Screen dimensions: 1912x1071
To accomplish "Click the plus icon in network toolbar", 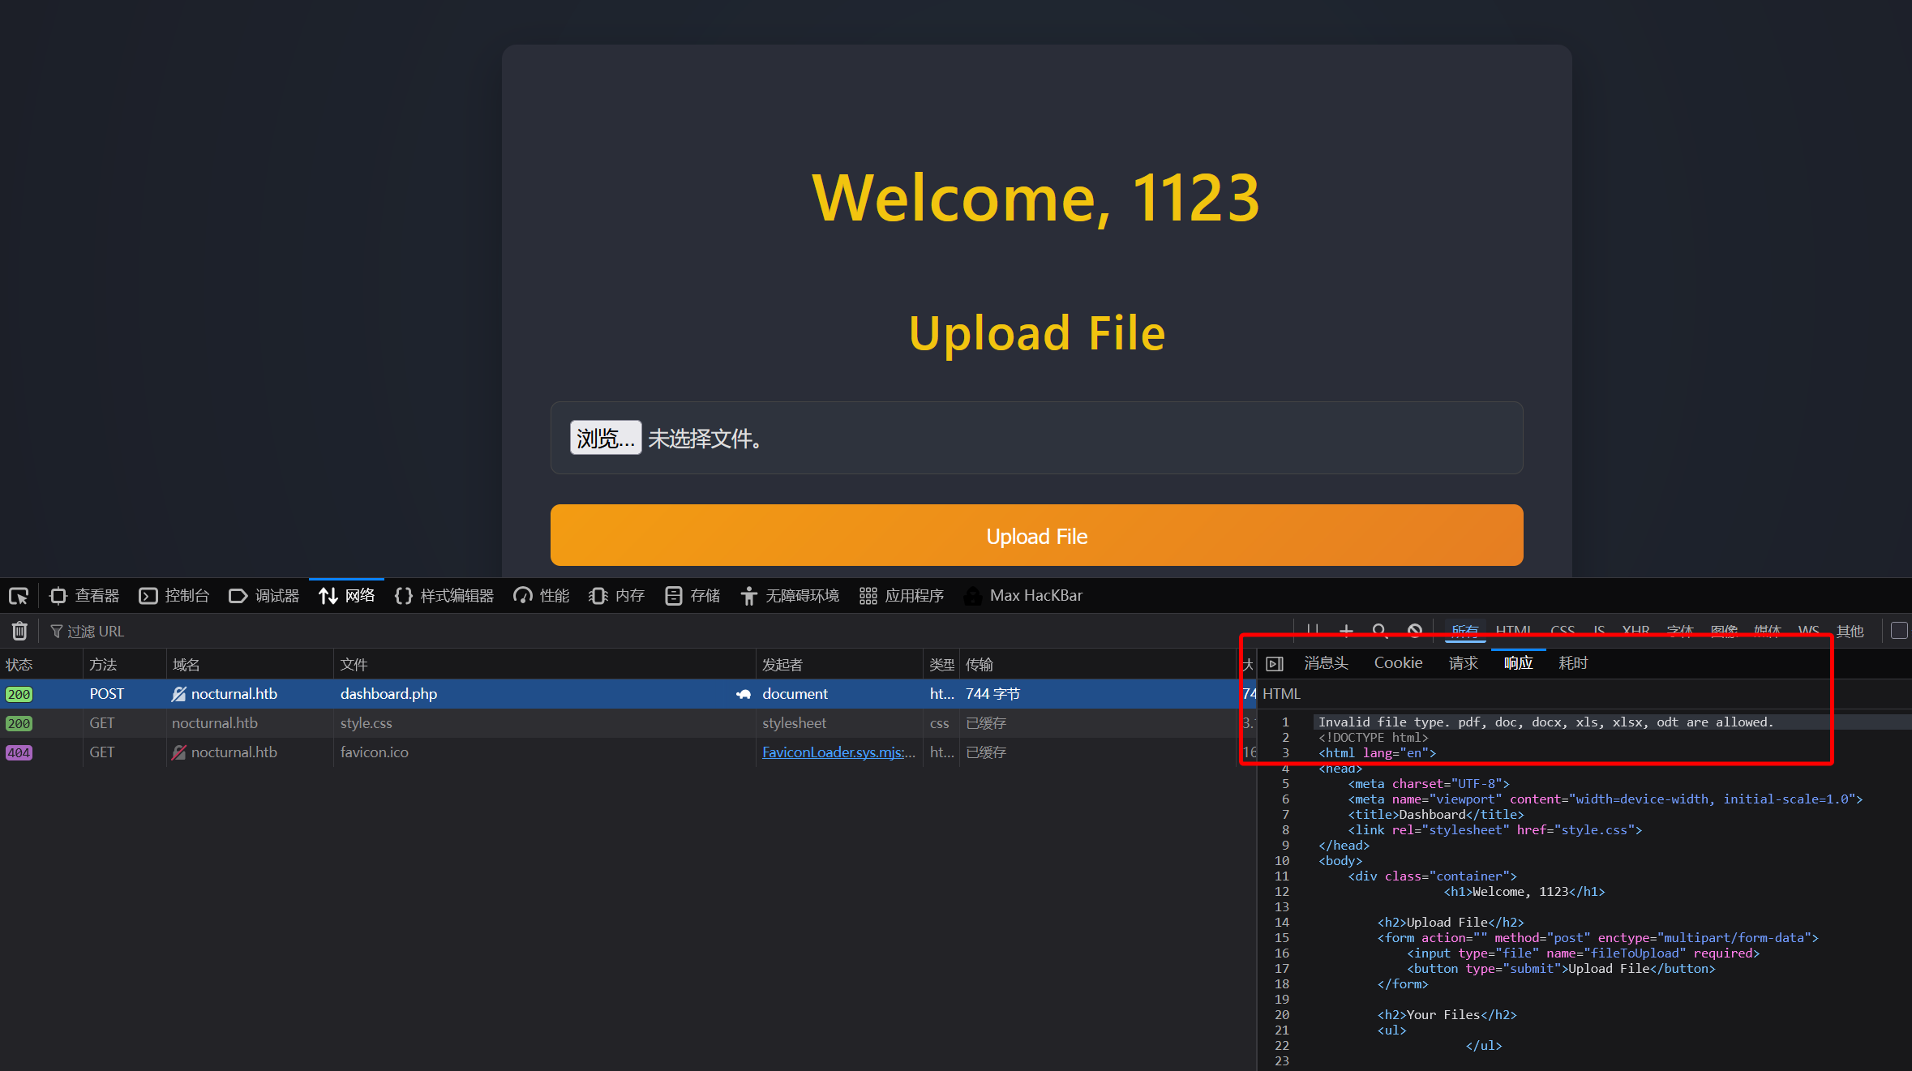I will coord(1346,631).
